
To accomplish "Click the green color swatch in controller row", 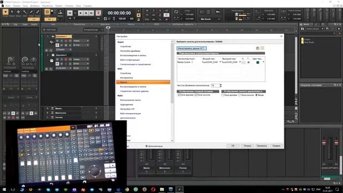I will coord(258,62).
